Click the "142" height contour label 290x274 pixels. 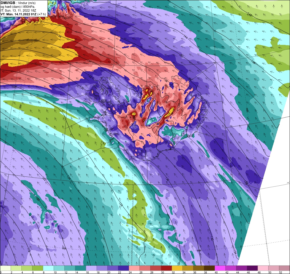181,56
